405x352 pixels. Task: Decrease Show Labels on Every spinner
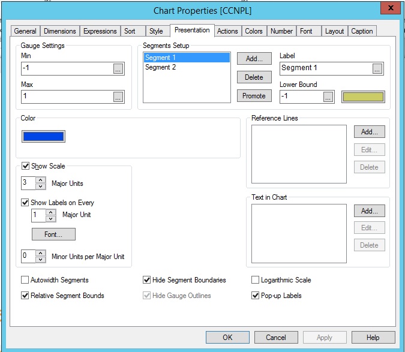(51, 219)
